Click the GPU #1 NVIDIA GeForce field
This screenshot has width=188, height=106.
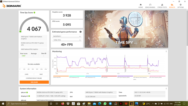52,92
